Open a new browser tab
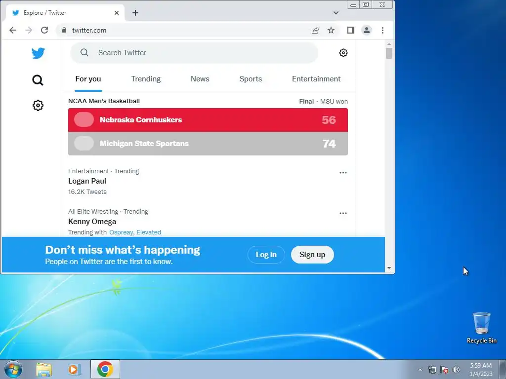The height and width of the screenshot is (379, 506). (x=135, y=13)
